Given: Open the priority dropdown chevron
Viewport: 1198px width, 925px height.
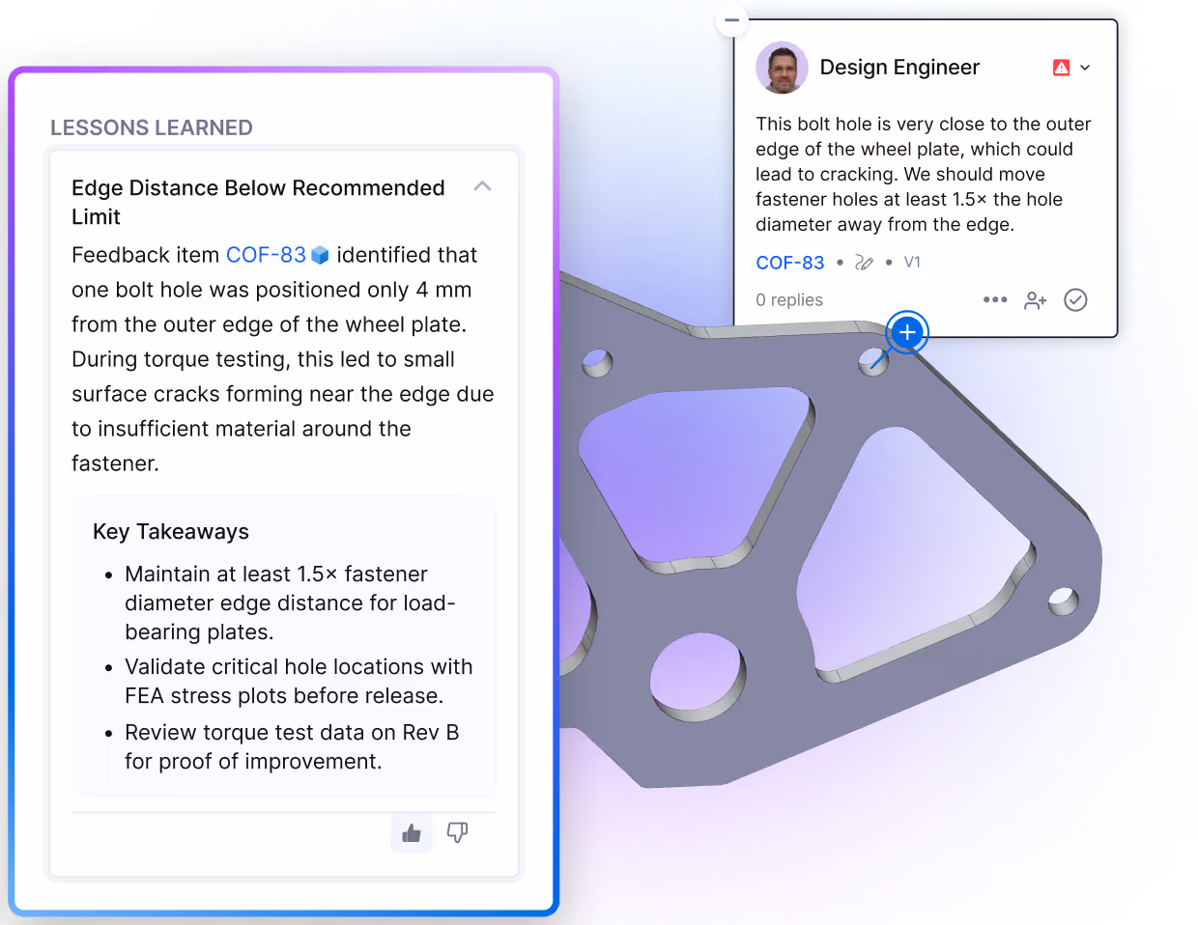Looking at the screenshot, I should [1085, 68].
